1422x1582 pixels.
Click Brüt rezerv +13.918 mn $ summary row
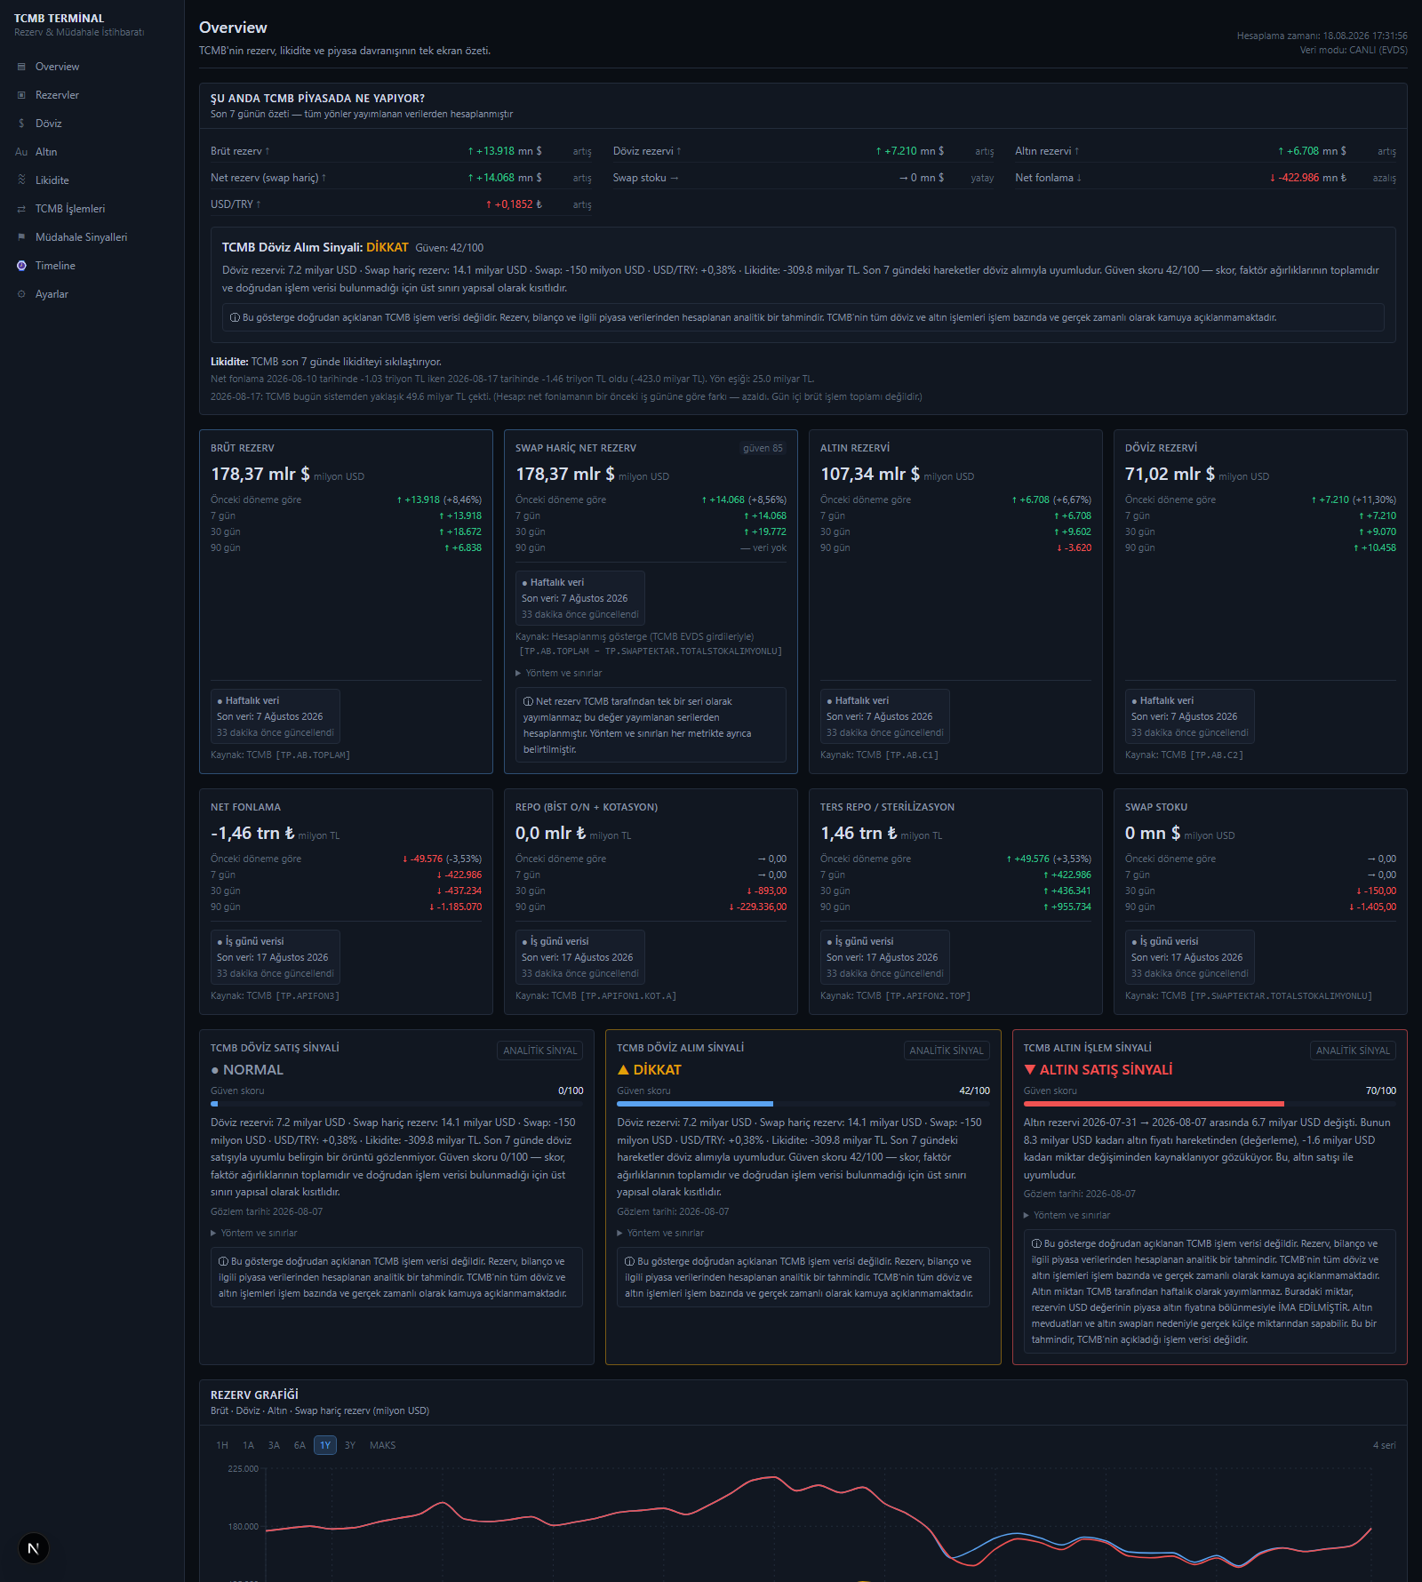tap(401, 151)
